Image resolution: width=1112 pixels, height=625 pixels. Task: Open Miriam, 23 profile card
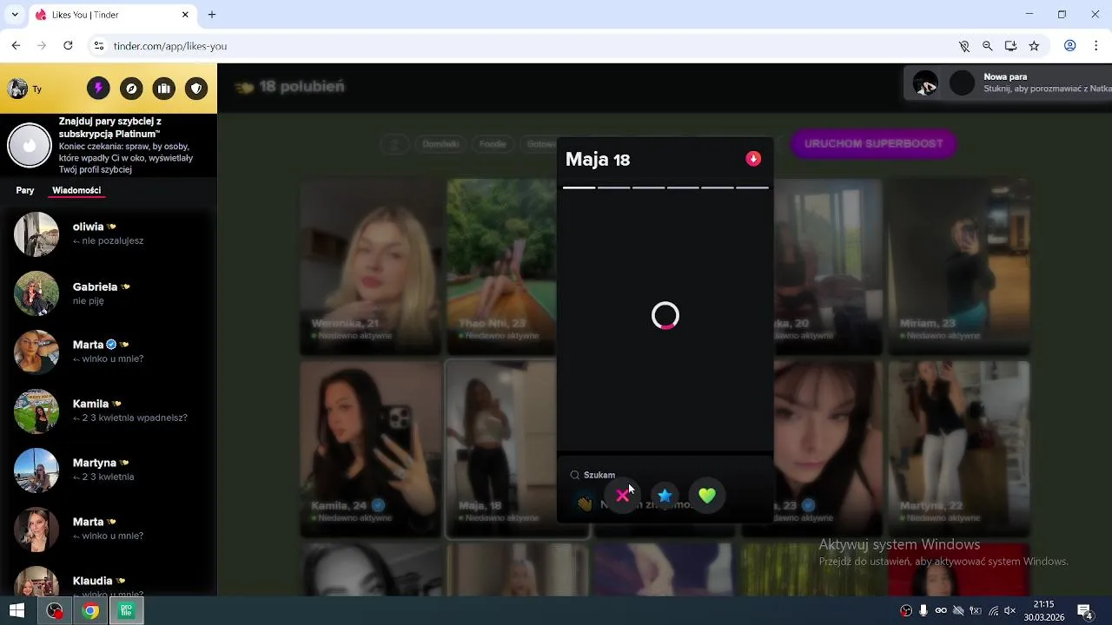coord(959,267)
